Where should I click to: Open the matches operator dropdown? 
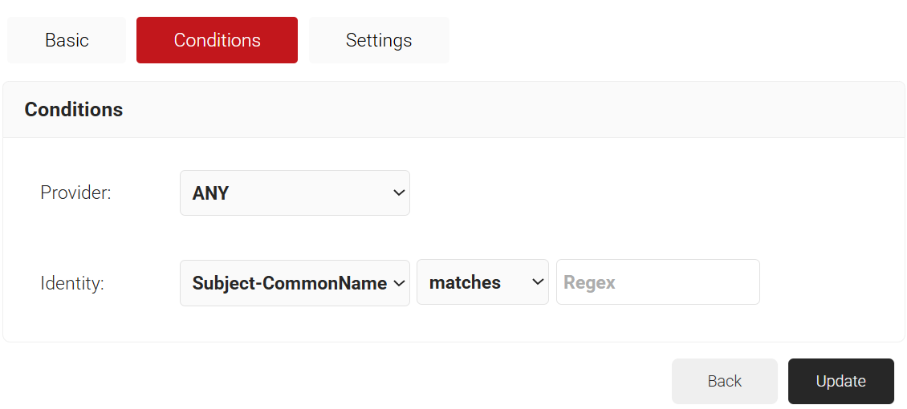tap(482, 282)
